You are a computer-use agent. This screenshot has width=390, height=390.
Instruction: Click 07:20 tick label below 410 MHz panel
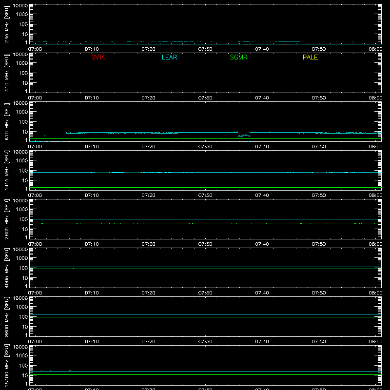tap(149, 98)
